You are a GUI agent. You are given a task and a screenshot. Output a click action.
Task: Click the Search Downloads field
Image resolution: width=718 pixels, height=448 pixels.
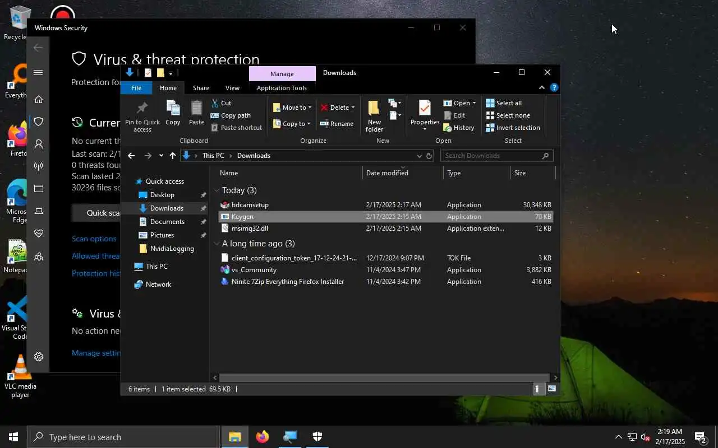click(496, 156)
